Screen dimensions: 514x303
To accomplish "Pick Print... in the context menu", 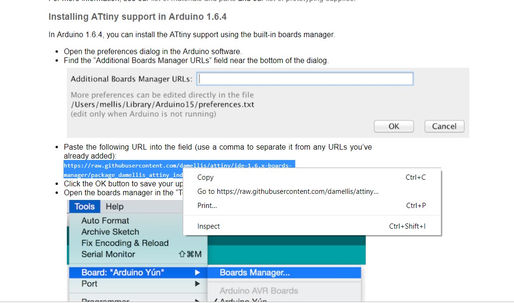I will point(207,206).
